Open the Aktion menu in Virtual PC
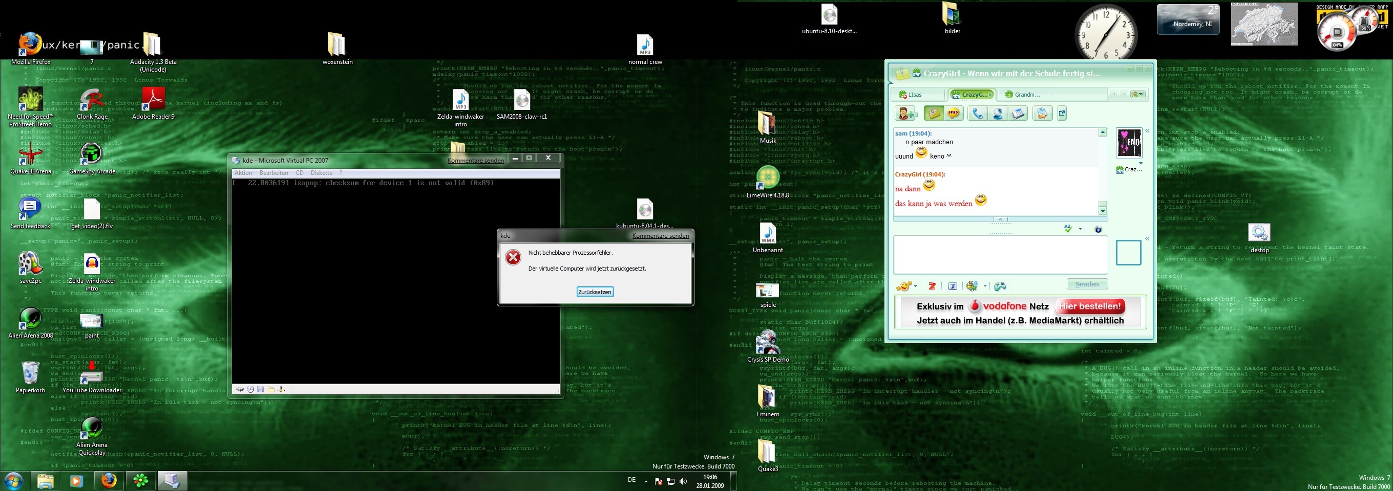1393x491 pixels. (243, 173)
